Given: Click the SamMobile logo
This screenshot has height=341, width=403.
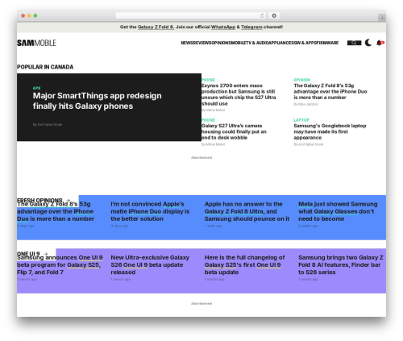Looking at the screenshot, I should coord(36,43).
